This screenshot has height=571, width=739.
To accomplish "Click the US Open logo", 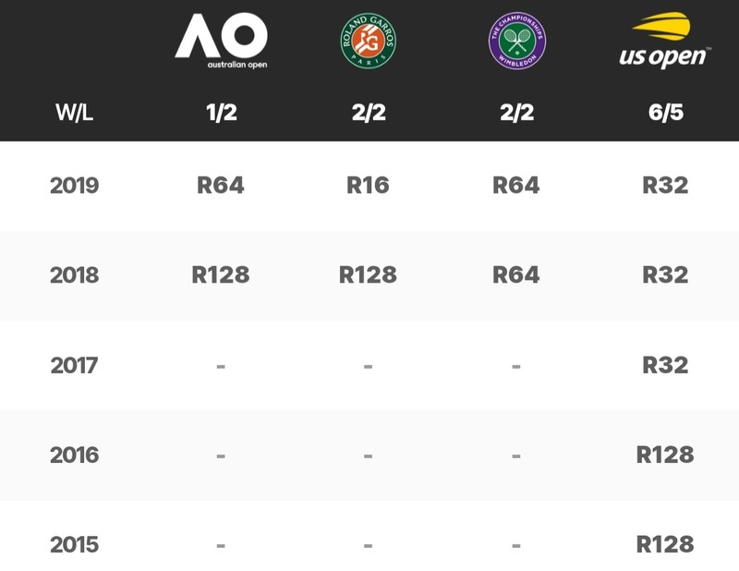I will click(x=665, y=40).
